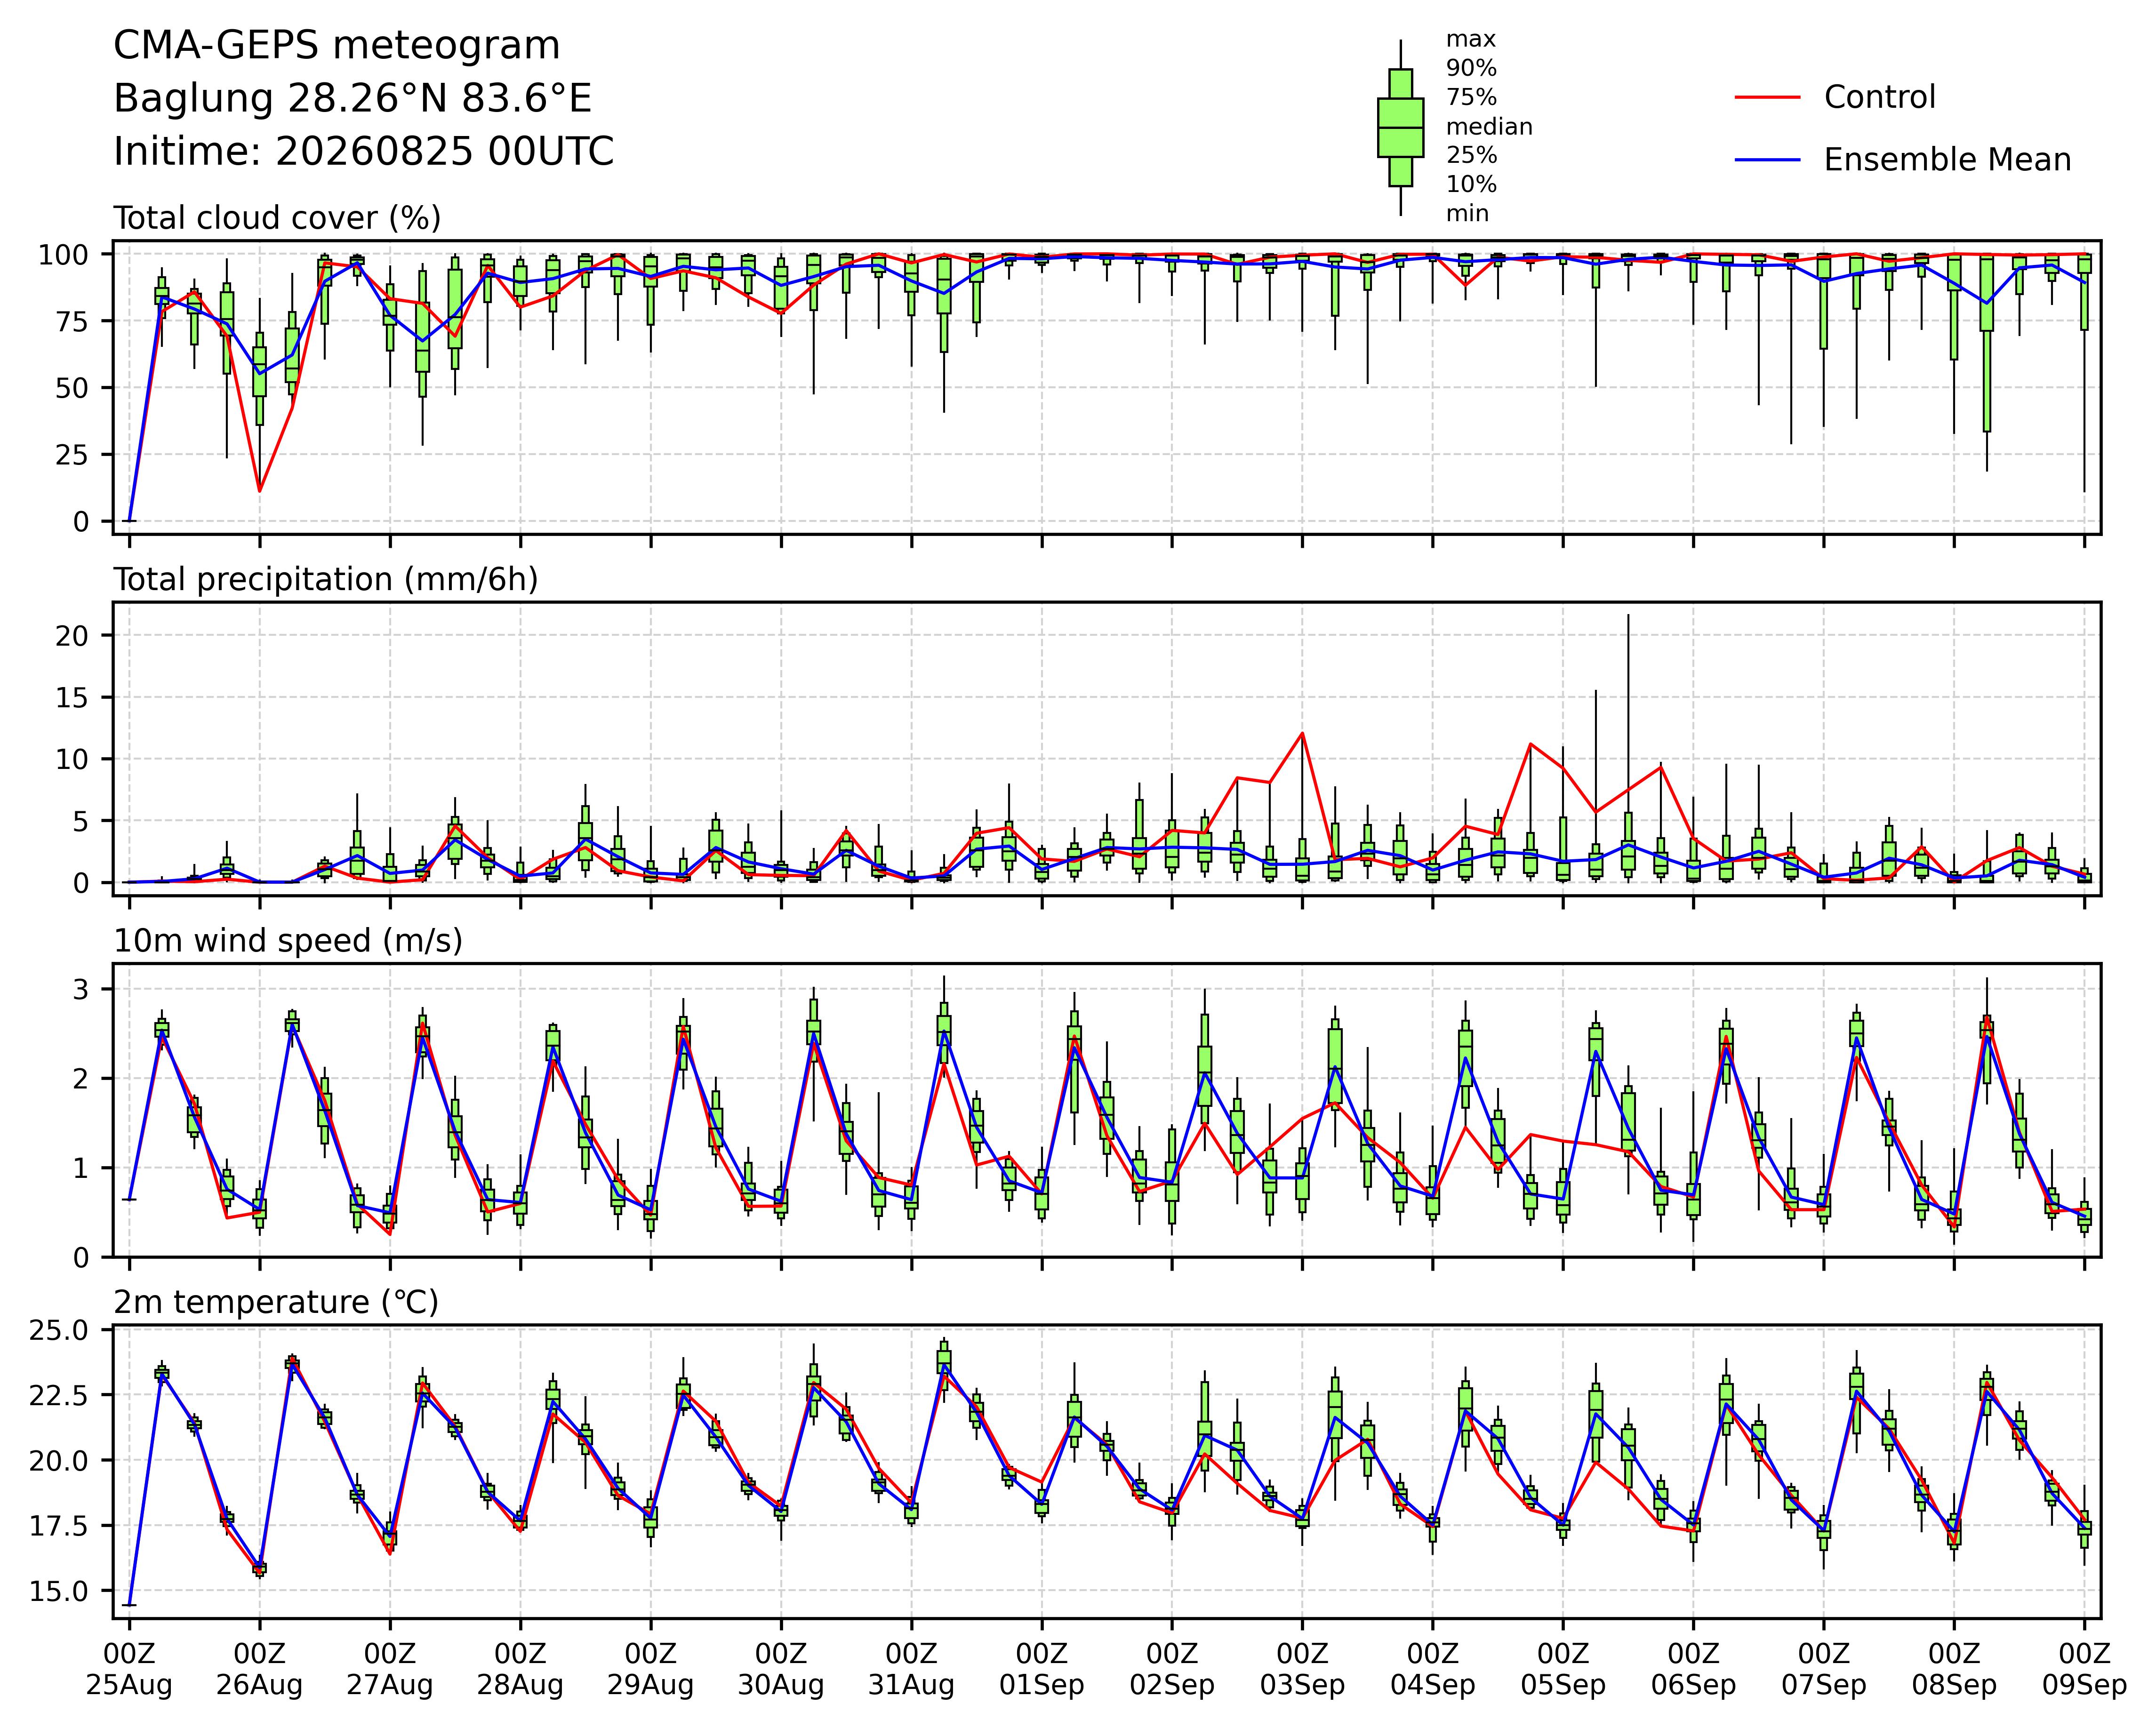Screen dimensions: 2156x1728
Task: Click the '10m wind speed (m/s)' panel title
Action: coord(288,941)
